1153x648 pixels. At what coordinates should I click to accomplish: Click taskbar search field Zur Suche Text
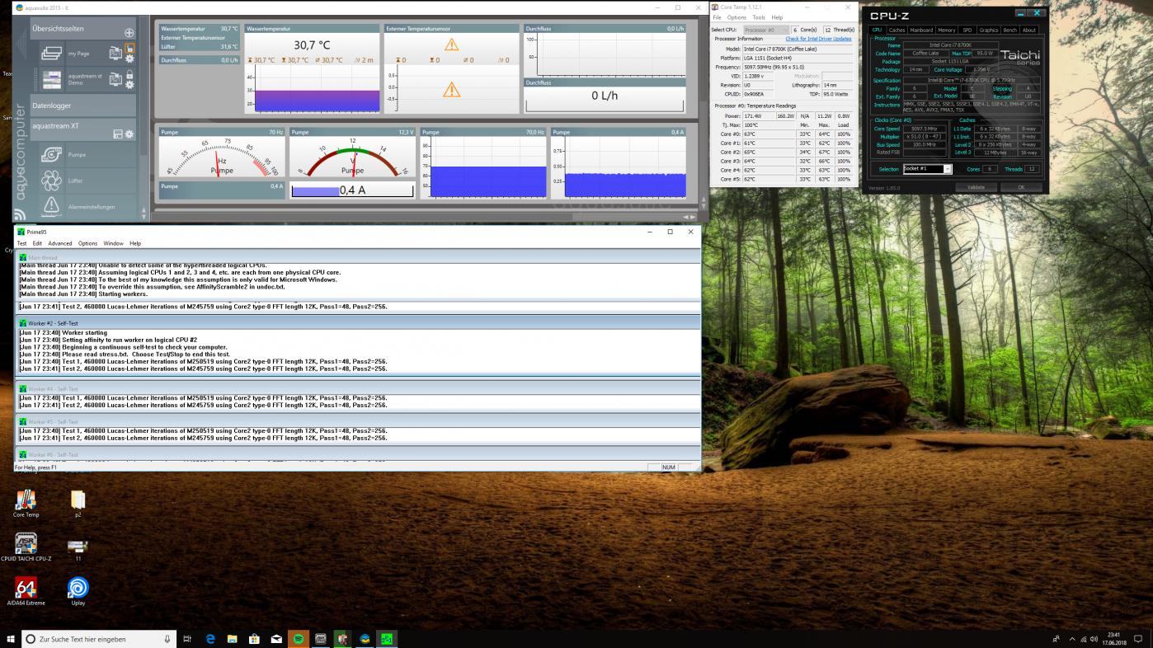pos(99,639)
